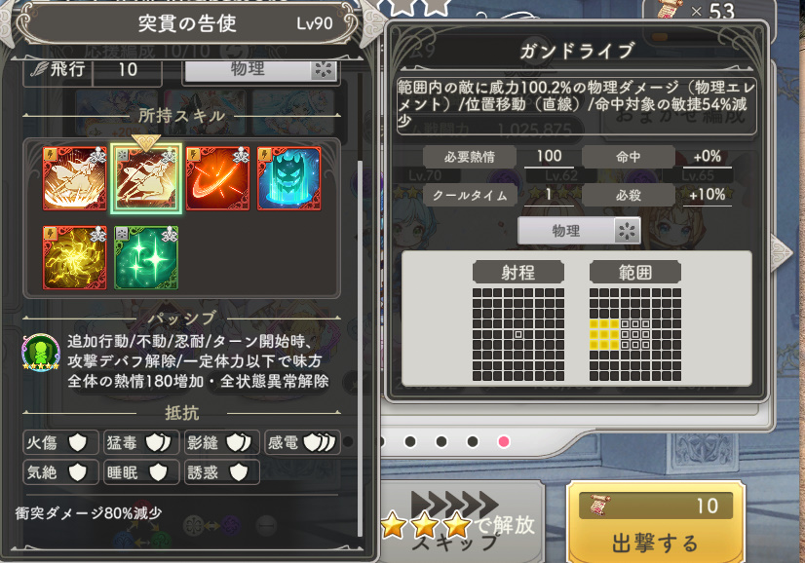Select the orange slash skill icon
This screenshot has width=805, height=563.
217,178
